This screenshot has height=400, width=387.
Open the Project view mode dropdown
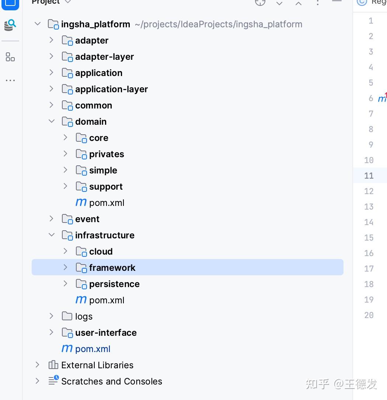(x=67, y=2)
